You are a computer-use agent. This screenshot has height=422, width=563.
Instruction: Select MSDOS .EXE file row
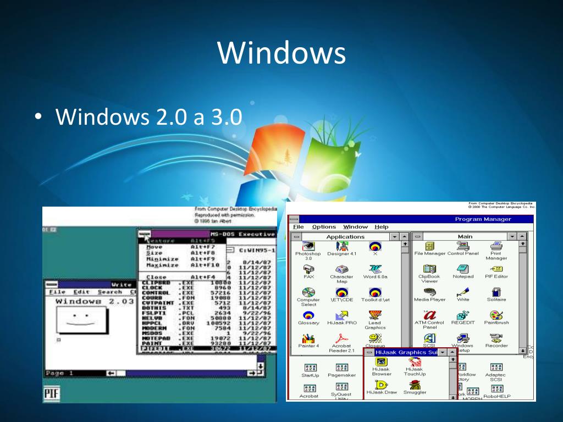[x=206, y=334]
